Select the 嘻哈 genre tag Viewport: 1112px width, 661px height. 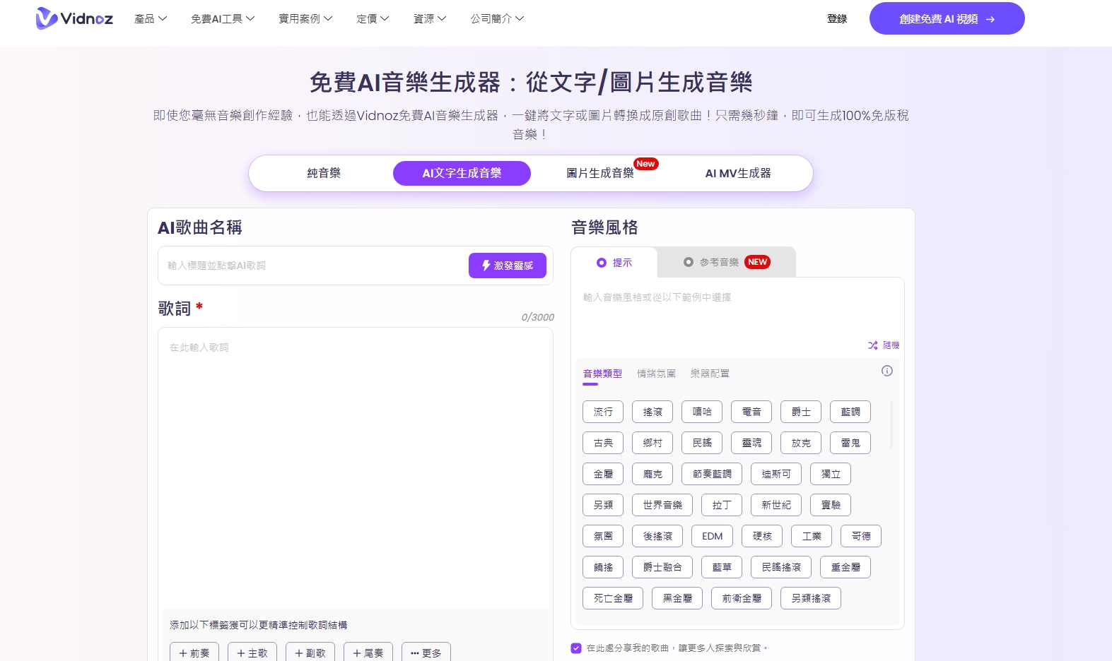[x=702, y=412]
